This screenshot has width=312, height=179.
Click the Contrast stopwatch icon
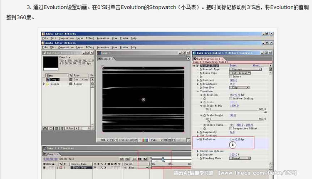pyautogui.click(x=201, y=80)
